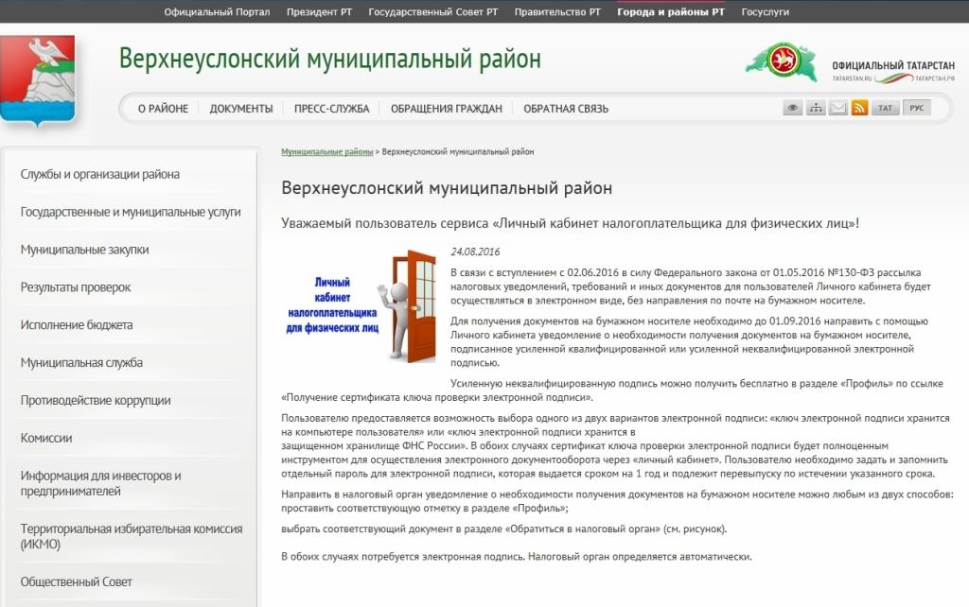
Task: Open ОБРАЩЕНИЯ ГРАЖДАН menu item
Action: [x=447, y=109]
